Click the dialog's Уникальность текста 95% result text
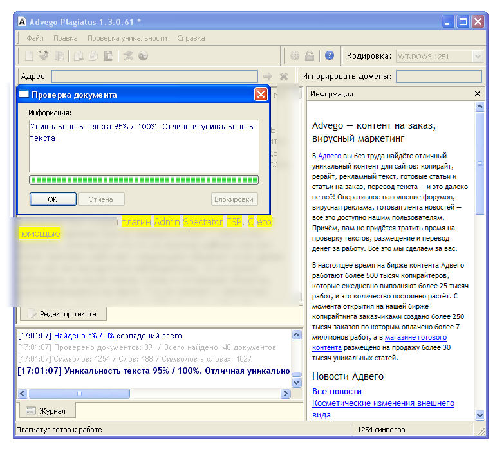504x449 pixels. pyautogui.click(x=142, y=133)
